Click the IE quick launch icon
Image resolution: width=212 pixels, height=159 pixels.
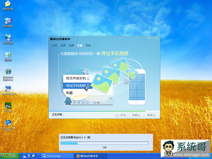[x=34, y=156]
